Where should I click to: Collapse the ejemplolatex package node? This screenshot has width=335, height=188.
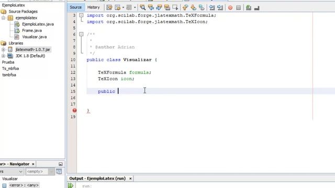(3, 18)
